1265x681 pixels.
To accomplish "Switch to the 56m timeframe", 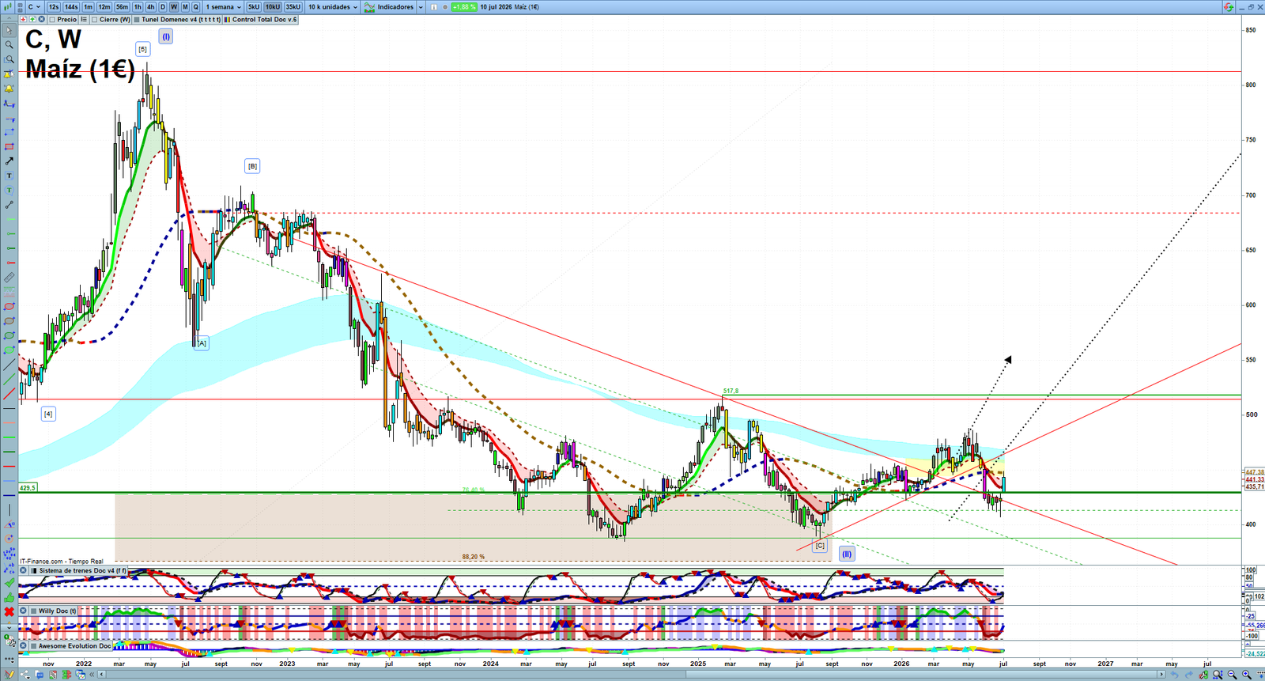I will pyautogui.click(x=122, y=7).
